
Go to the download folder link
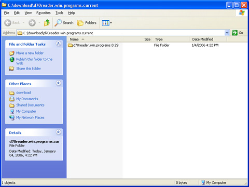(x=23, y=92)
